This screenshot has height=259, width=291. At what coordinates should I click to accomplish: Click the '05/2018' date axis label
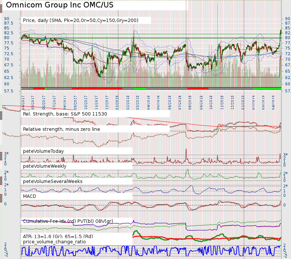(x=158, y=102)
